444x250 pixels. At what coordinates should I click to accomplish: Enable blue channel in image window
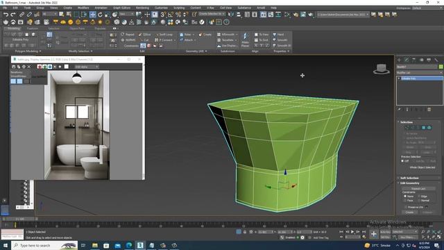(x=50, y=67)
